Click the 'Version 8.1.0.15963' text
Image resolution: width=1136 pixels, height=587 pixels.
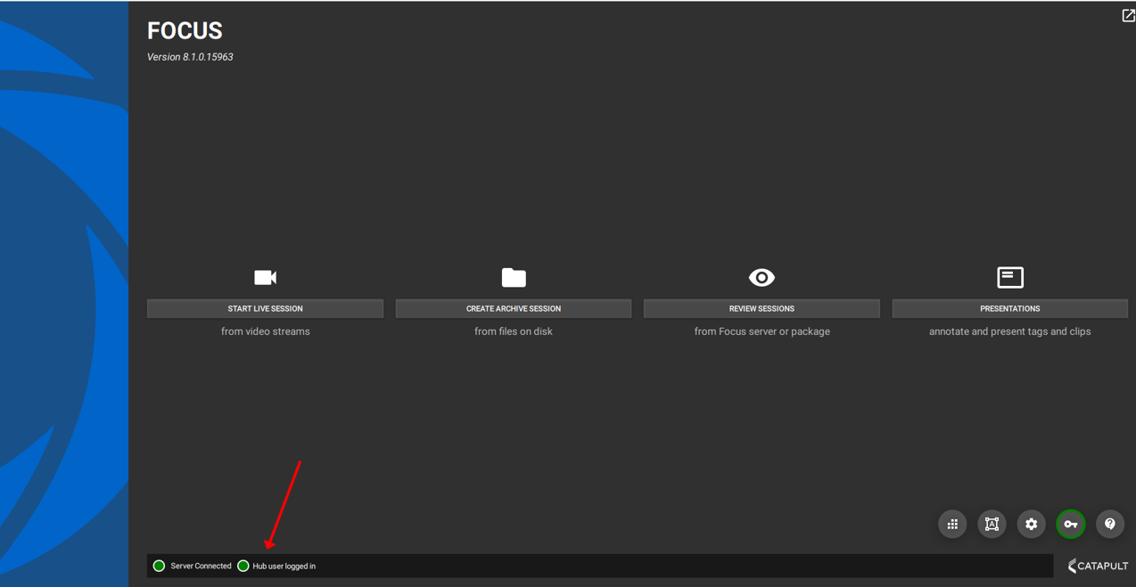point(190,57)
